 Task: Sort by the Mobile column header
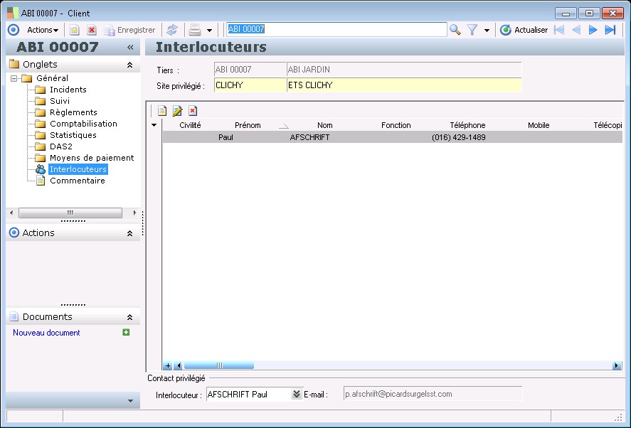tap(539, 125)
